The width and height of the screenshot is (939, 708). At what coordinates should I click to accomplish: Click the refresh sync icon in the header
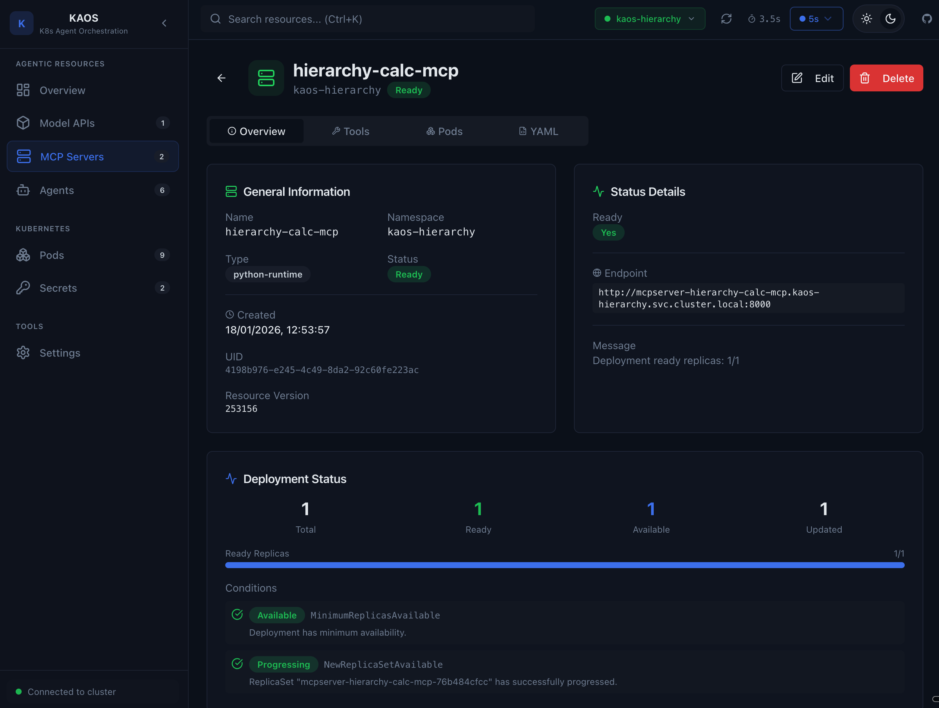coord(726,19)
